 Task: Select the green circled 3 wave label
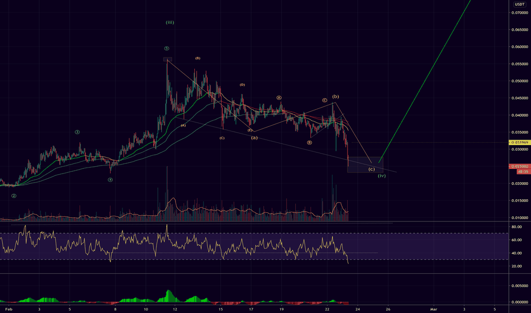[x=77, y=132]
